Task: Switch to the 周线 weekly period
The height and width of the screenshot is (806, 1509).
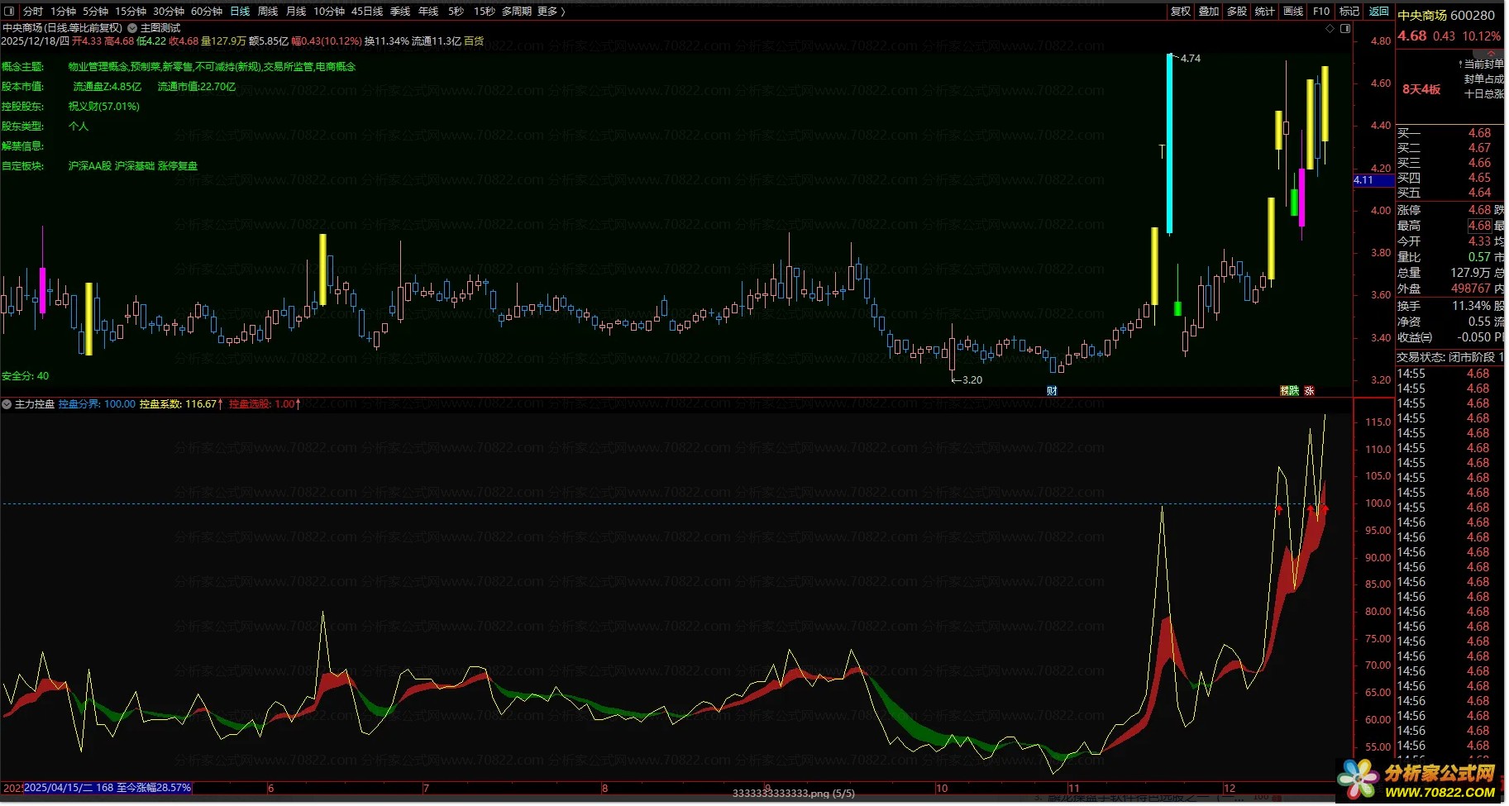Action: (x=268, y=12)
